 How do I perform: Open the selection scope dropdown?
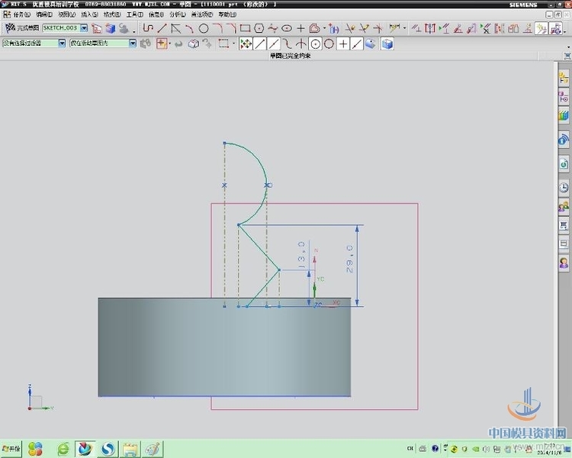132,44
